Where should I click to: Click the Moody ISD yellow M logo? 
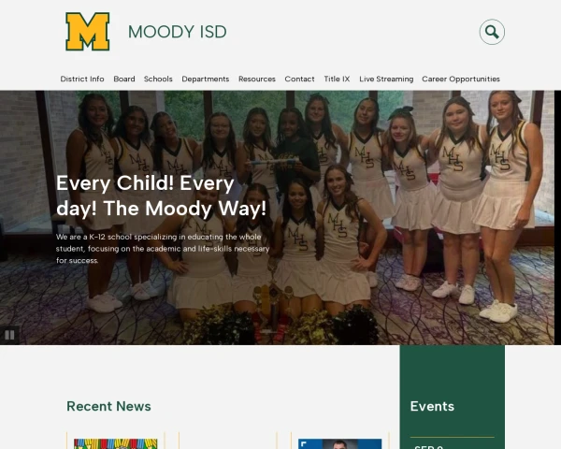[88, 32]
